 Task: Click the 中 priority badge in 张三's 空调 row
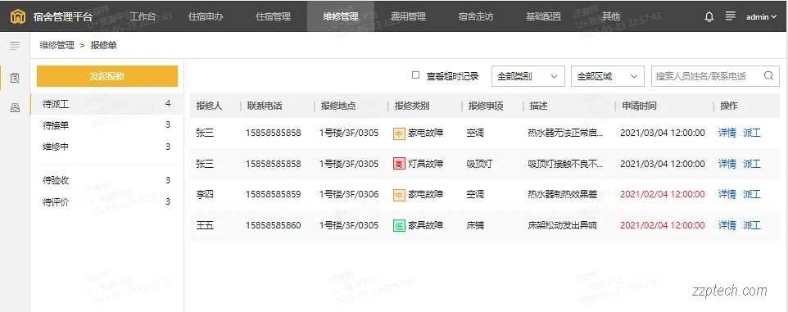(399, 133)
